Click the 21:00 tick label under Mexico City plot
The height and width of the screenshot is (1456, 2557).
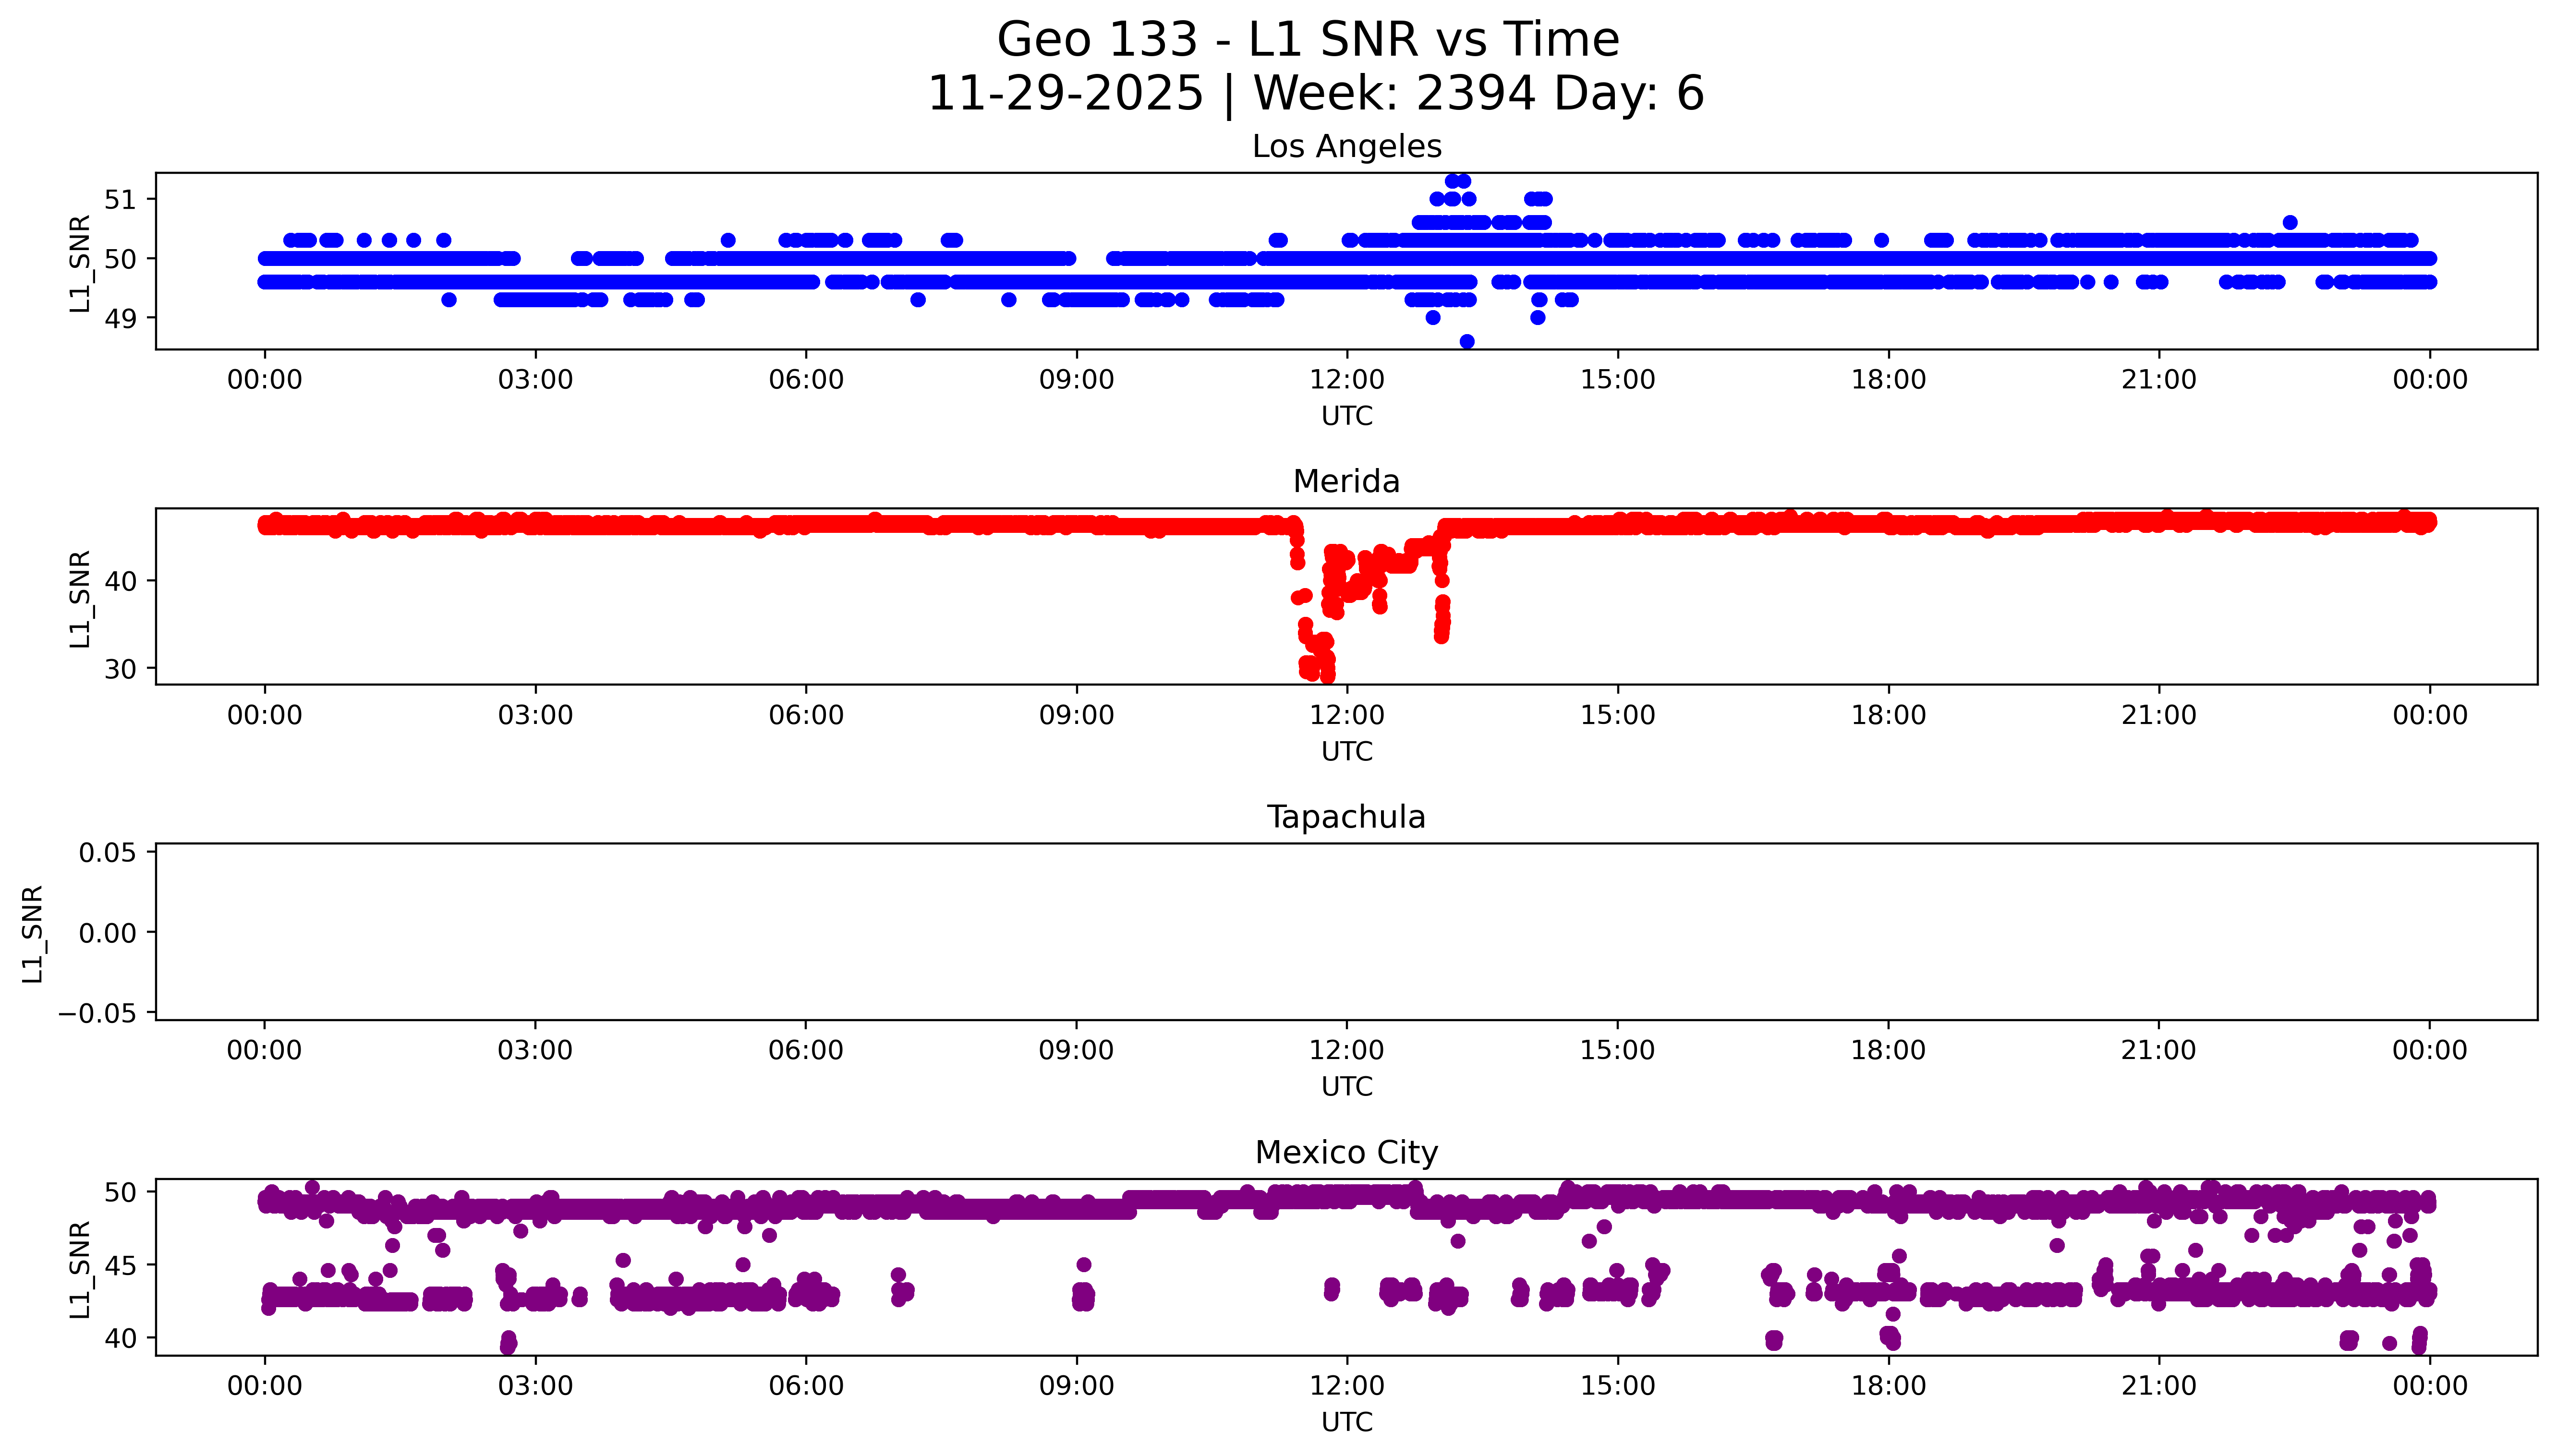click(2158, 1386)
